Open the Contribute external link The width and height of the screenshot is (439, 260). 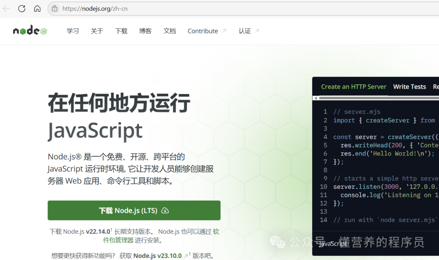(207, 31)
